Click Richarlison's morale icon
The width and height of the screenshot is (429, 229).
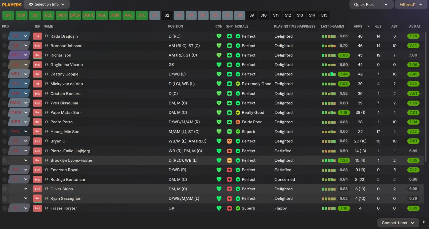[238, 55]
